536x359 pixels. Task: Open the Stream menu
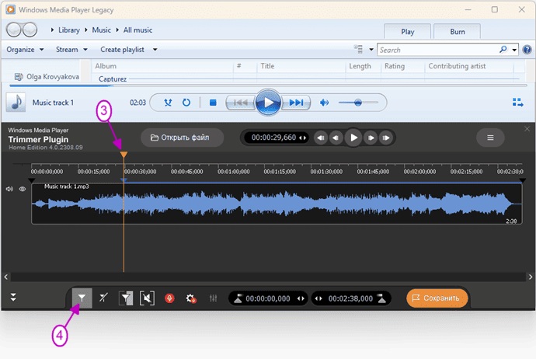71,50
